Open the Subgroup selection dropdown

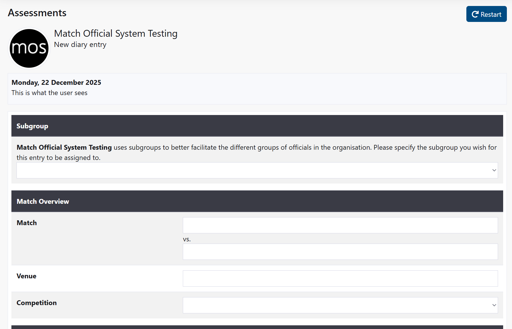(x=257, y=170)
